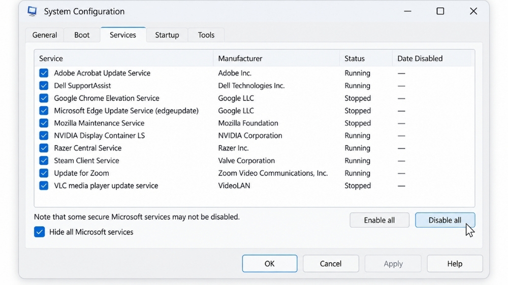The height and width of the screenshot is (285, 508).
Task: Uncheck Dell SupportAssist checkbox
Action: [x=44, y=86]
